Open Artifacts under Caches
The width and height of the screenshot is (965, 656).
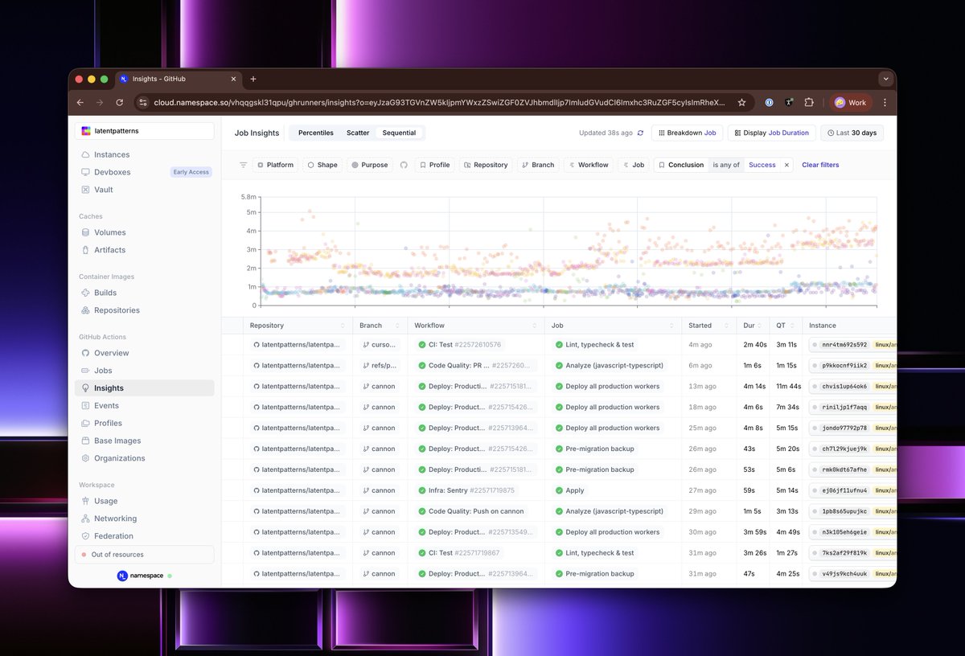click(109, 250)
